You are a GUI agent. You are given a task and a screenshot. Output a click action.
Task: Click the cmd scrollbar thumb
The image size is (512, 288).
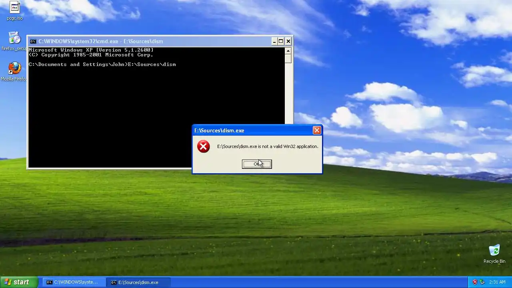click(288, 58)
